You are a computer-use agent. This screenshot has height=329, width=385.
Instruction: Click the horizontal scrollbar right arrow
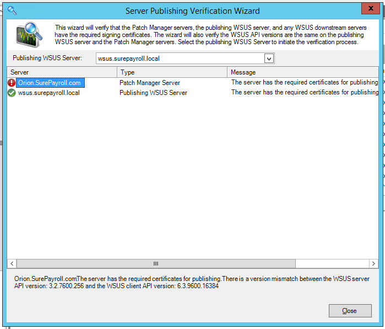[373, 263]
